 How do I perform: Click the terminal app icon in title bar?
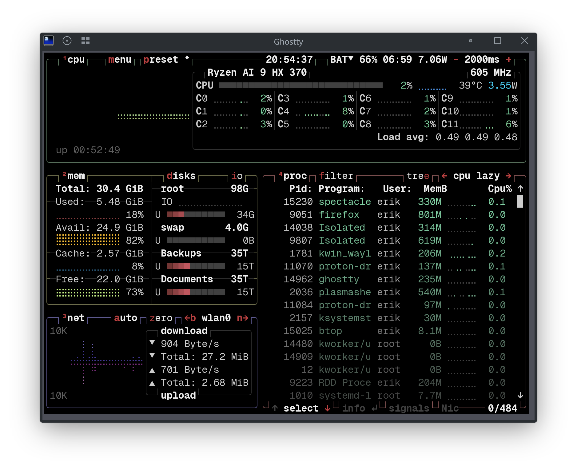coord(49,41)
